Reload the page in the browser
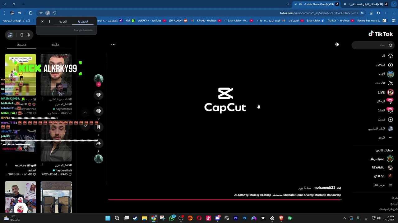 (378, 13)
